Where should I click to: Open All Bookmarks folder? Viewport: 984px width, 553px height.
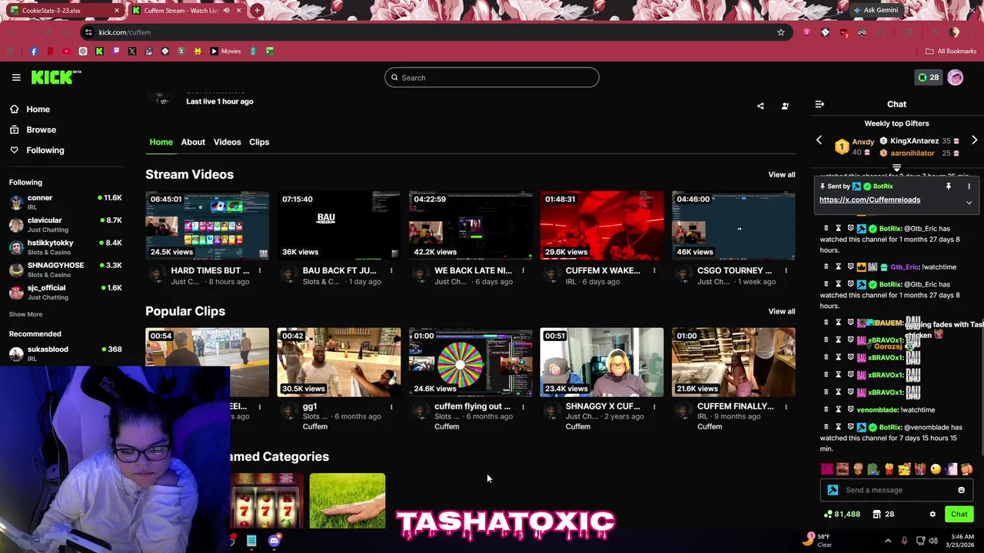[951, 51]
